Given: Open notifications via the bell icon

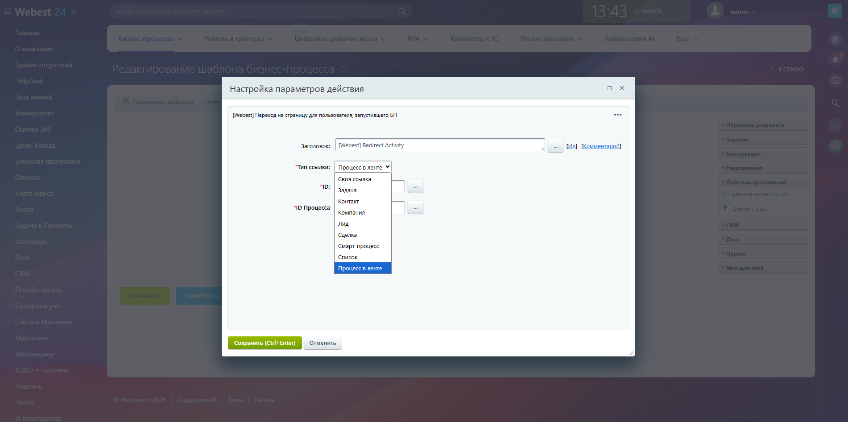Looking at the screenshot, I should pyautogui.click(x=835, y=59).
